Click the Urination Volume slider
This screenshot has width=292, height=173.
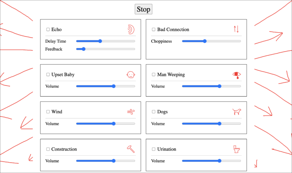coord(211,161)
